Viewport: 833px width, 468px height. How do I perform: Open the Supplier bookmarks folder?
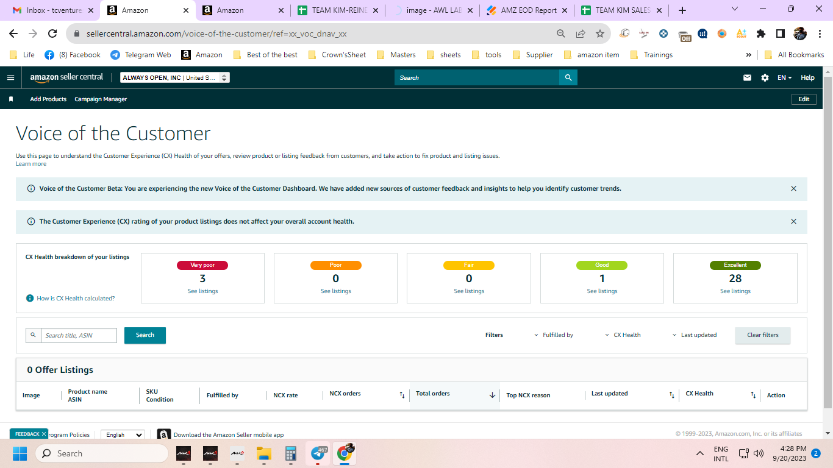point(533,55)
